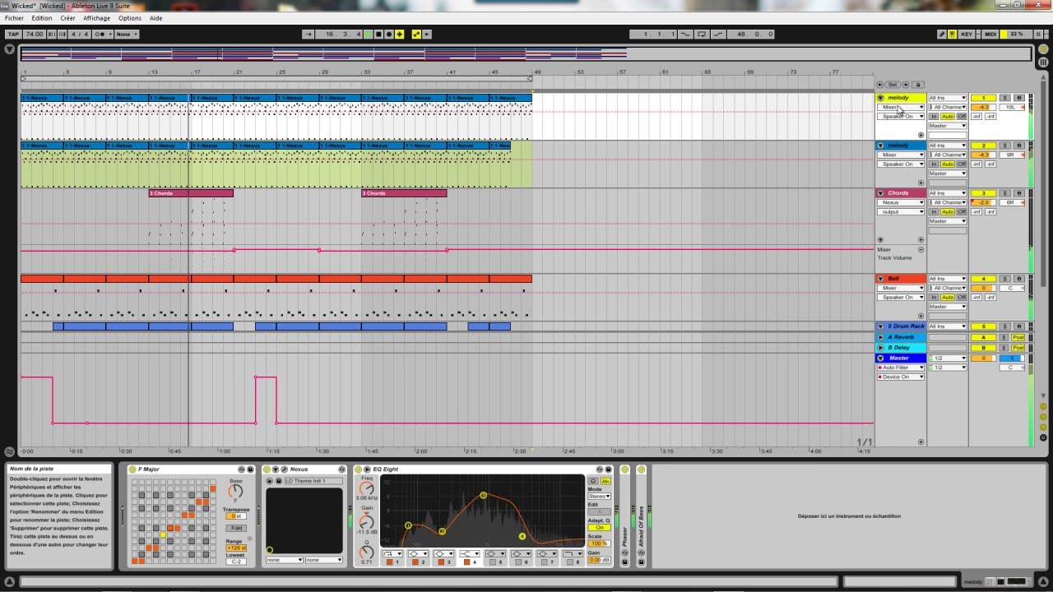Click the stop button in transport bar
This screenshot has width=1053, height=592.
tap(378, 35)
